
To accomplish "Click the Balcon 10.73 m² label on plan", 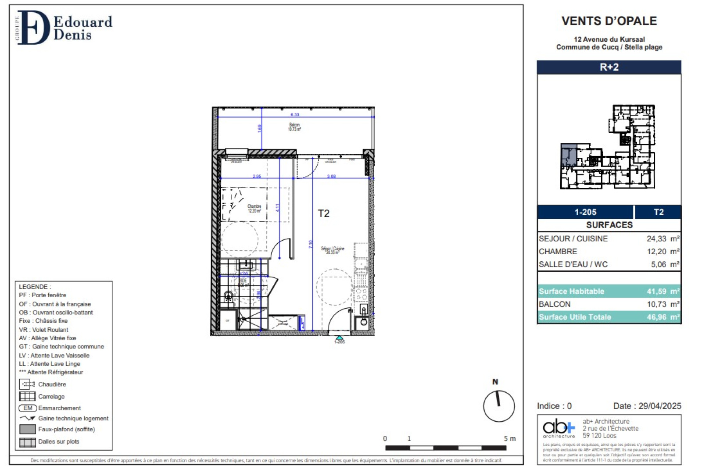I will click(x=294, y=127).
